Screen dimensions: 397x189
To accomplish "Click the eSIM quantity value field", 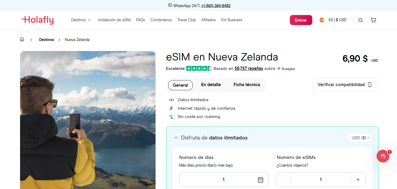I will 321,180.
